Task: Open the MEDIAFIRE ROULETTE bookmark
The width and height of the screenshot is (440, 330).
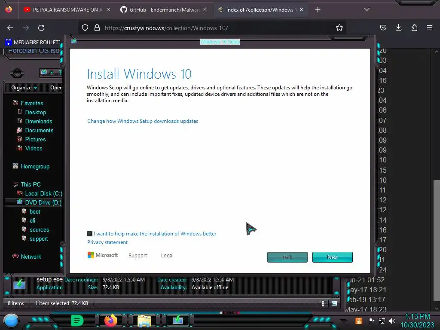Action: (33, 43)
